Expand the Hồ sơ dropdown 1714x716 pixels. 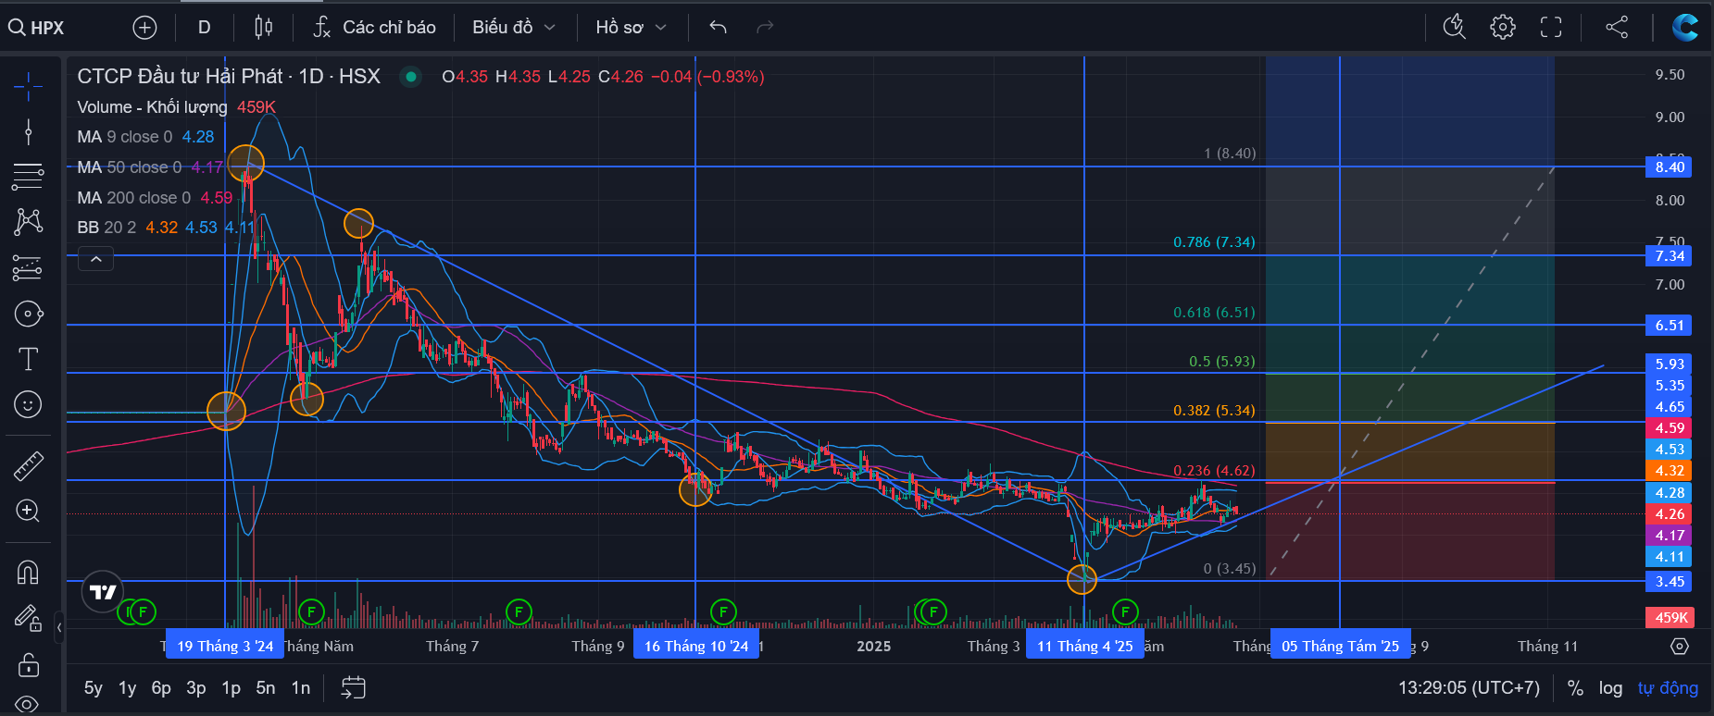tap(632, 28)
